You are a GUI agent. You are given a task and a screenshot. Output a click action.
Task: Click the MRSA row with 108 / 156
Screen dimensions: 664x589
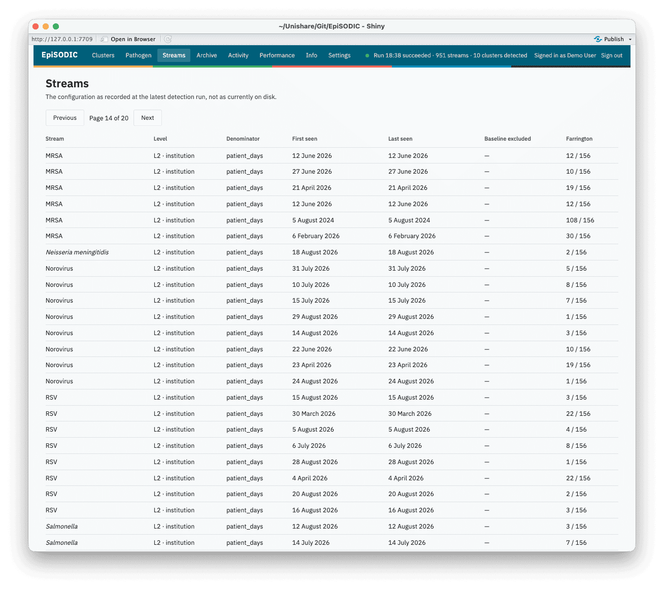332,220
